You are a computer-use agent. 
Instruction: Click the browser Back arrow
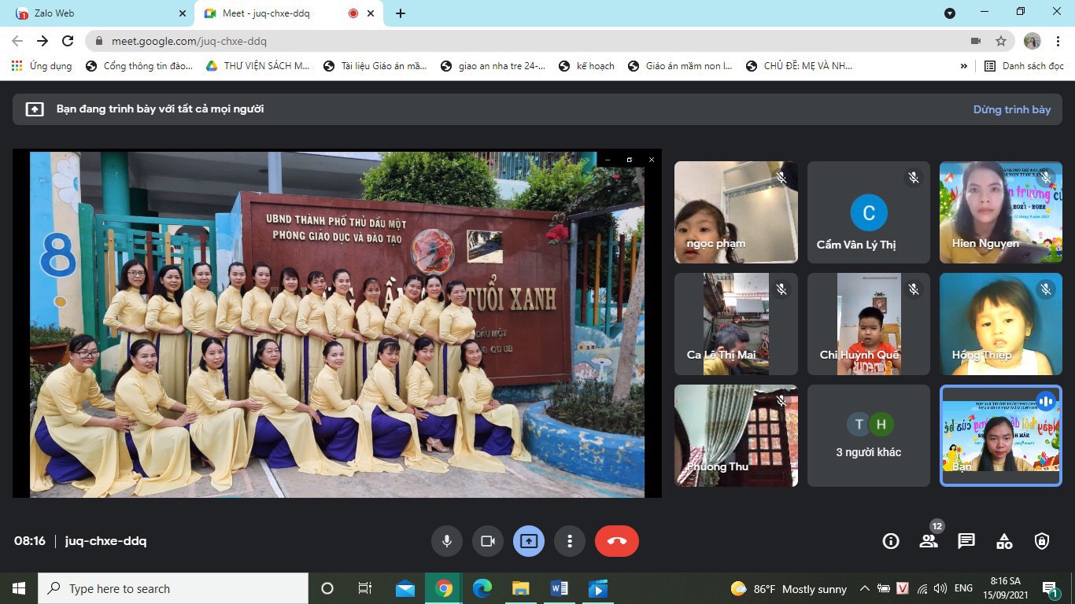[17, 41]
